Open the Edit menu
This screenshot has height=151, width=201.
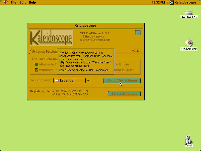pyautogui.click(x=23, y=3)
